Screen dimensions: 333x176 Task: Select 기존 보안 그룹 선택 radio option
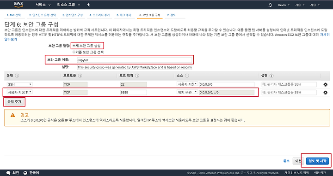pyautogui.click(x=74, y=52)
